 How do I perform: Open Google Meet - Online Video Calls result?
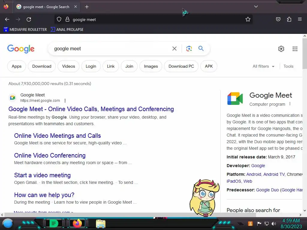[x=91, y=109]
